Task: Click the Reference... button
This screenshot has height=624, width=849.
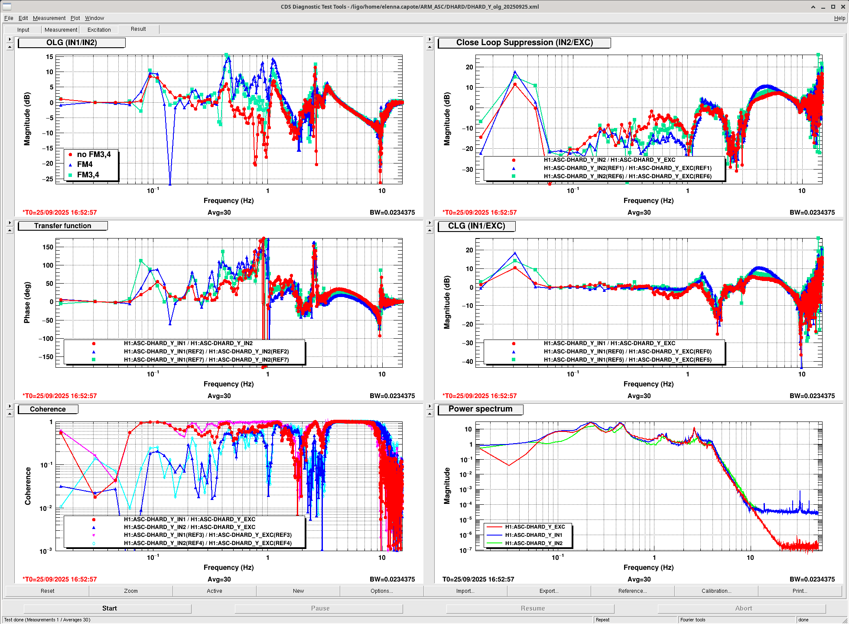Action: [632, 591]
